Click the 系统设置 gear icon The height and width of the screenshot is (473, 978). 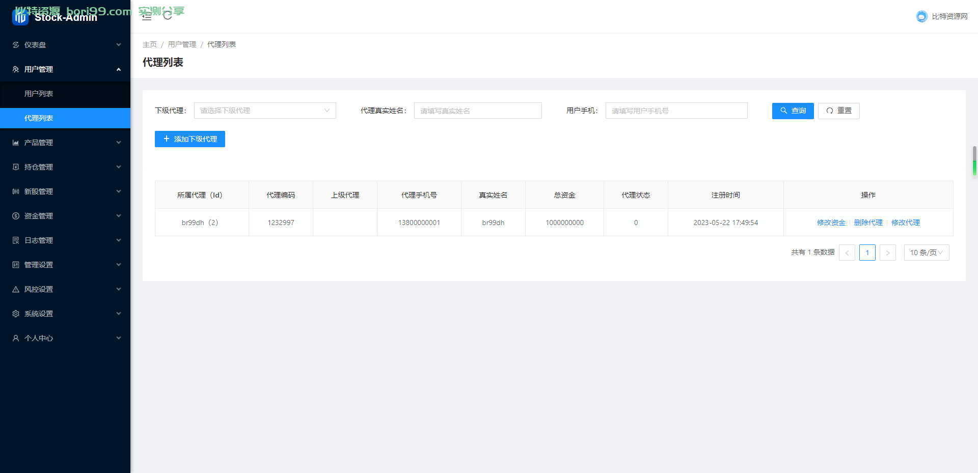(16, 314)
